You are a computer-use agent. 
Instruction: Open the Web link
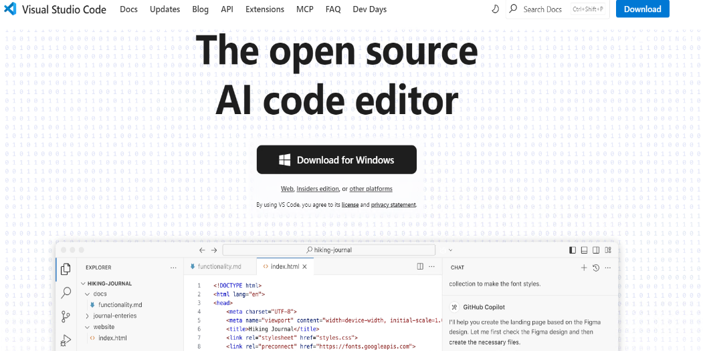(x=287, y=189)
